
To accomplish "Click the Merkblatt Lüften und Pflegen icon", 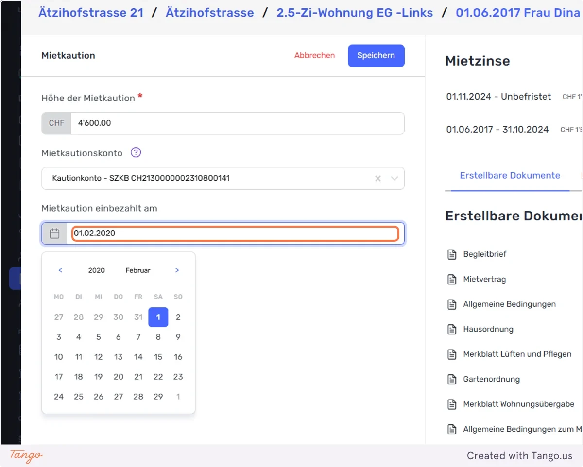I will 452,354.
